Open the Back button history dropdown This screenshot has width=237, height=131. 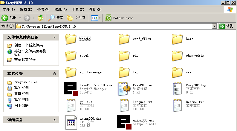tap(20, 18)
